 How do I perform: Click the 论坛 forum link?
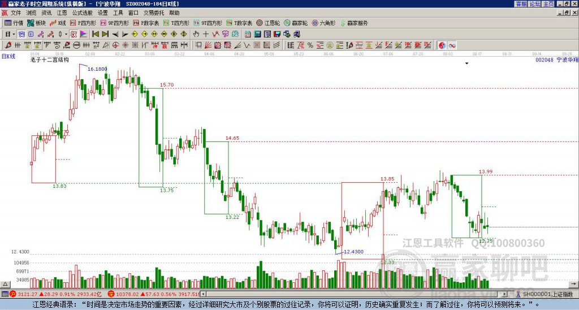click(535, 4)
